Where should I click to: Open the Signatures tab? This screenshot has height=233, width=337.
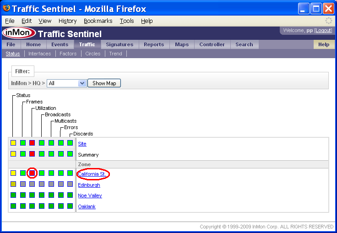120,44
